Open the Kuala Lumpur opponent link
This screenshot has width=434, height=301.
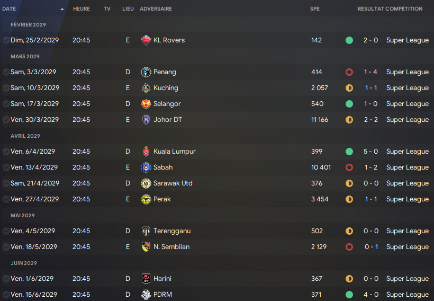[x=174, y=152]
